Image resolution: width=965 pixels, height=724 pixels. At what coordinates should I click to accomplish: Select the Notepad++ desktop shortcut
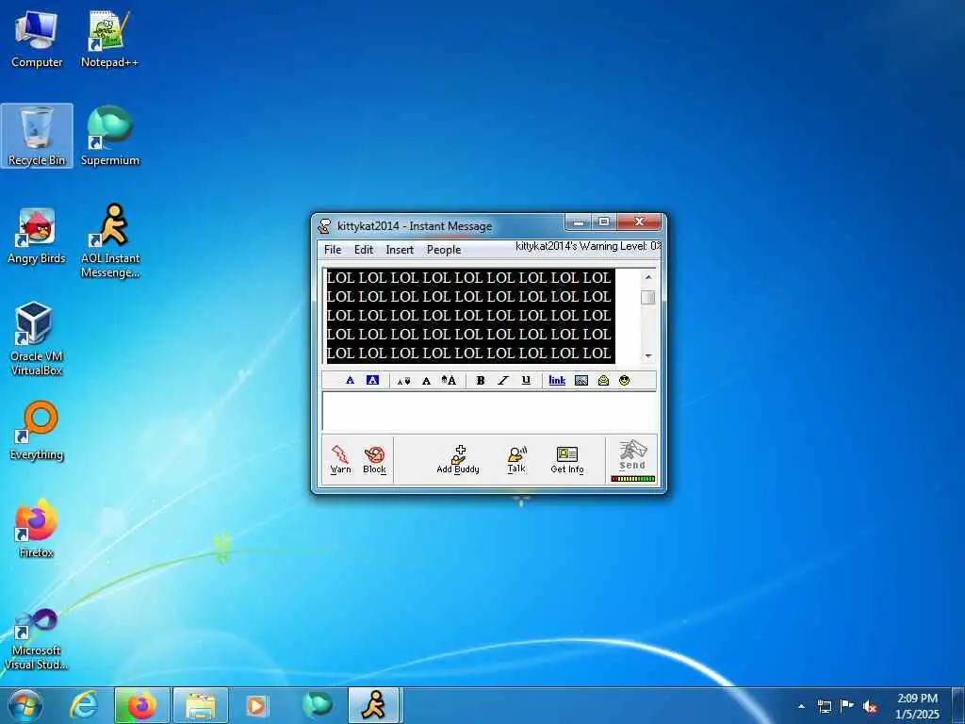(x=109, y=38)
